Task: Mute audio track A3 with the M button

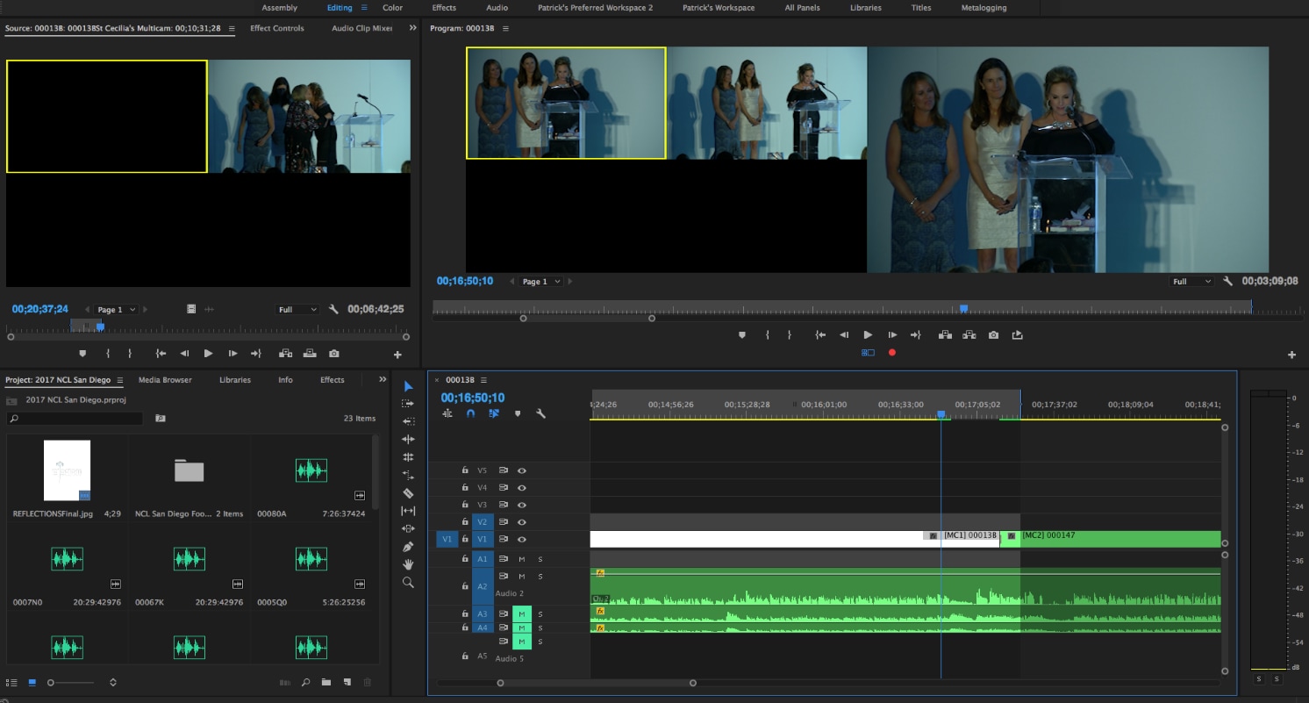Action: click(x=522, y=614)
